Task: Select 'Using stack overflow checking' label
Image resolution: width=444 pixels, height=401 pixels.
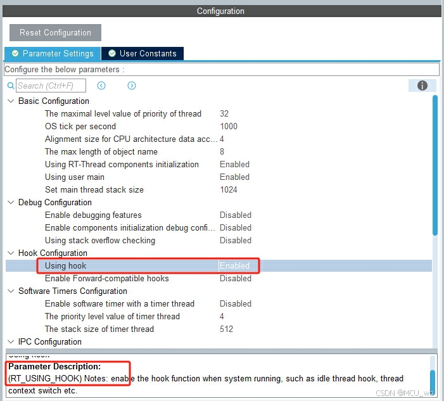Action: tap(100, 241)
